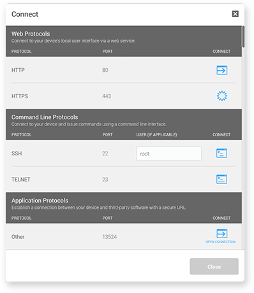254x293 pixels.
Task: Click the Application Protocols section header
Action: pos(40,201)
